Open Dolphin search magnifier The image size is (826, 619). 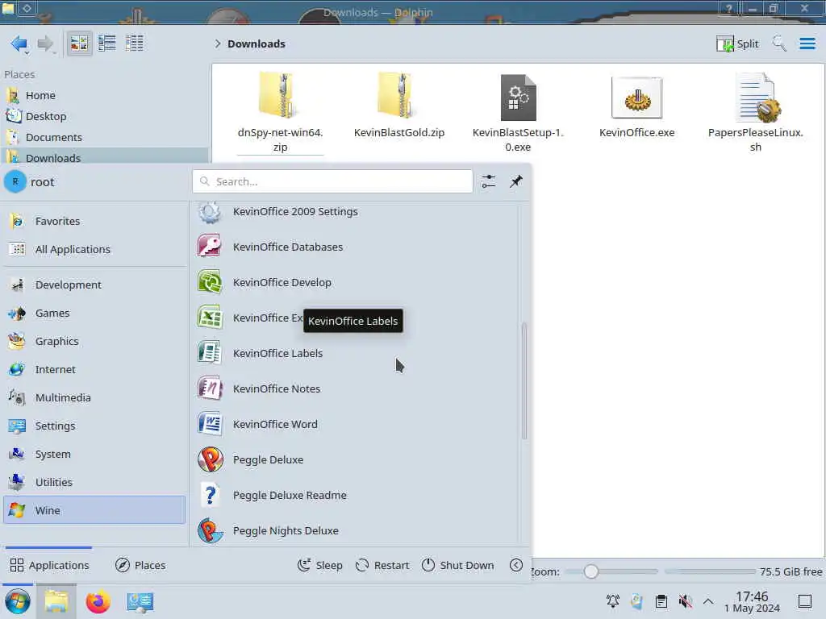click(779, 44)
